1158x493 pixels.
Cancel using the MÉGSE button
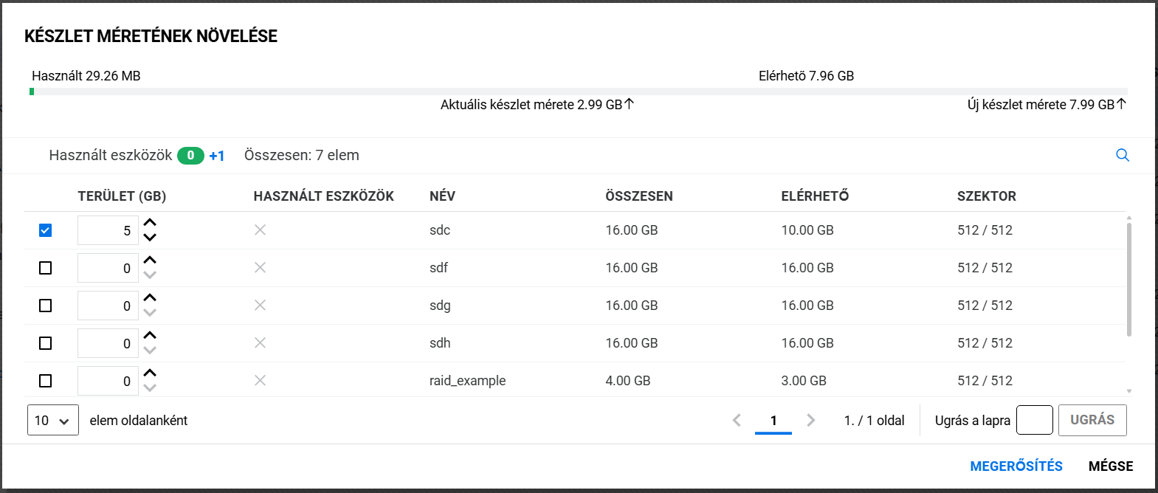click(1110, 466)
